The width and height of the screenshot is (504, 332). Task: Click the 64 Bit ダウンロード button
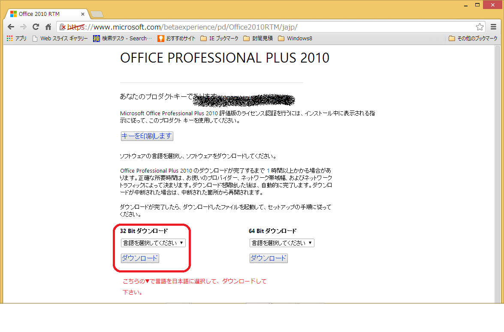coord(269,258)
